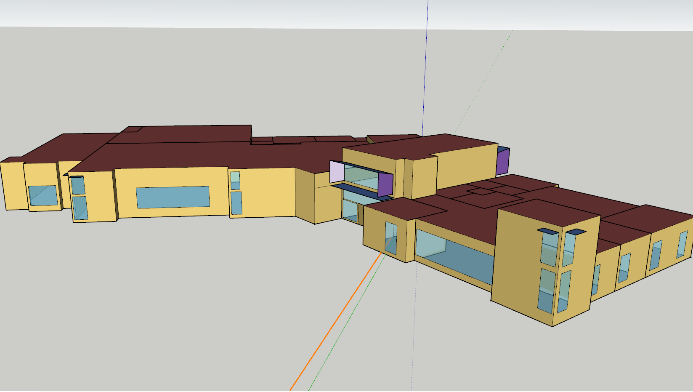
Task: Click the small square roof inset on right wing
Action: [482, 192]
